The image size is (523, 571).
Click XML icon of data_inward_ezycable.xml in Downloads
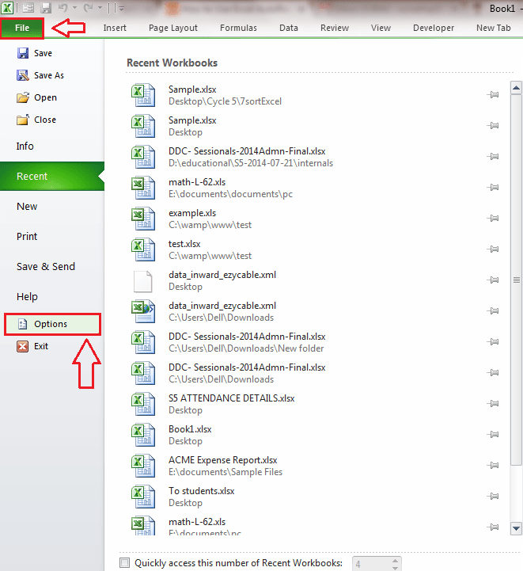pos(143,311)
